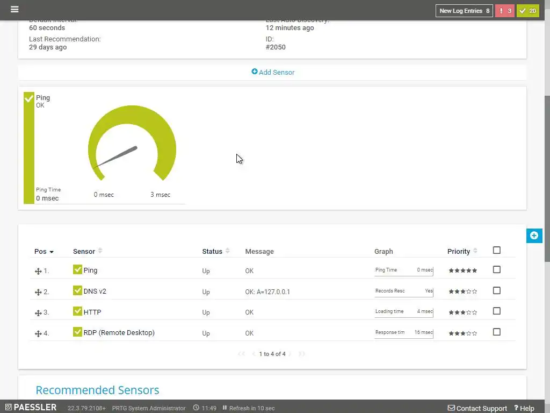This screenshot has height=413, width=550.
Task: Open Ping Time mini graph
Action: pos(404,270)
